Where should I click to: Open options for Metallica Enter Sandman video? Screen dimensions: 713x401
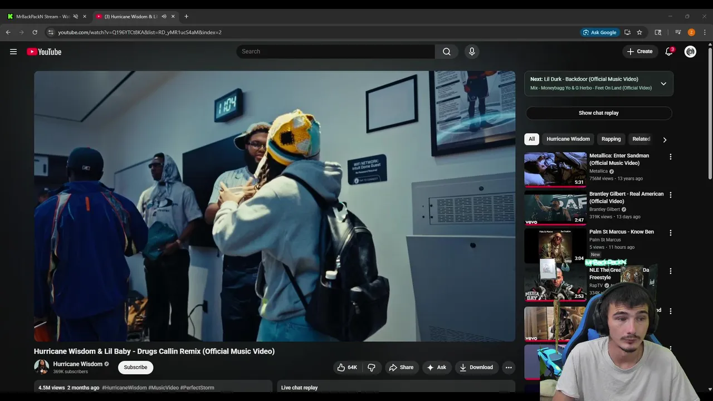coord(671,157)
